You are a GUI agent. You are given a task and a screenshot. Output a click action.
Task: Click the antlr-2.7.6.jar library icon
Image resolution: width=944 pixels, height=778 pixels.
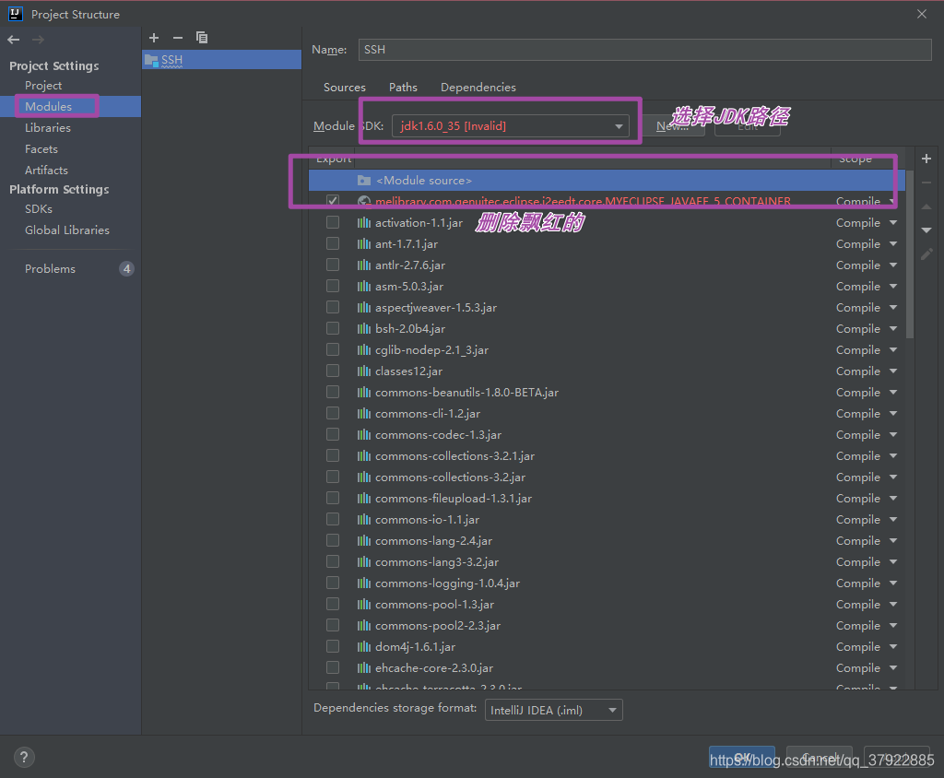click(363, 265)
